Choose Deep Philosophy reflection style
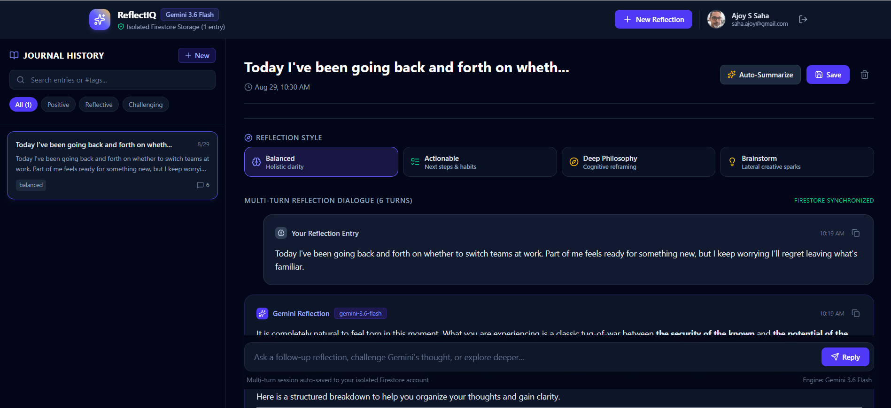The height and width of the screenshot is (408, 891). pyautogui.click(x=638, y=162)
